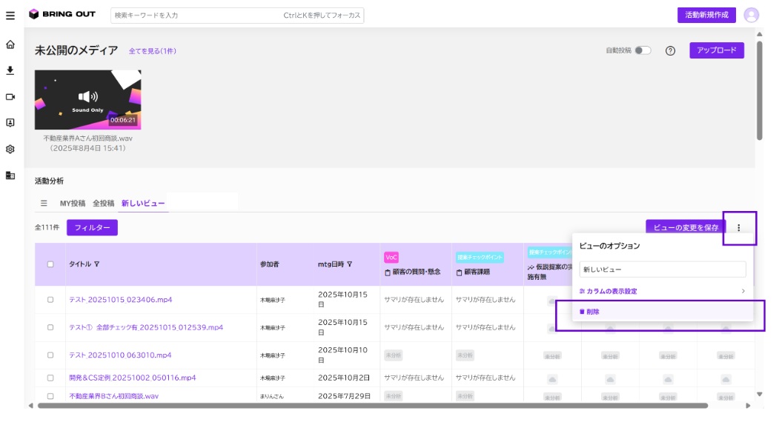
Task: Open the user avatar profile icon
Action: coord(751,15)
